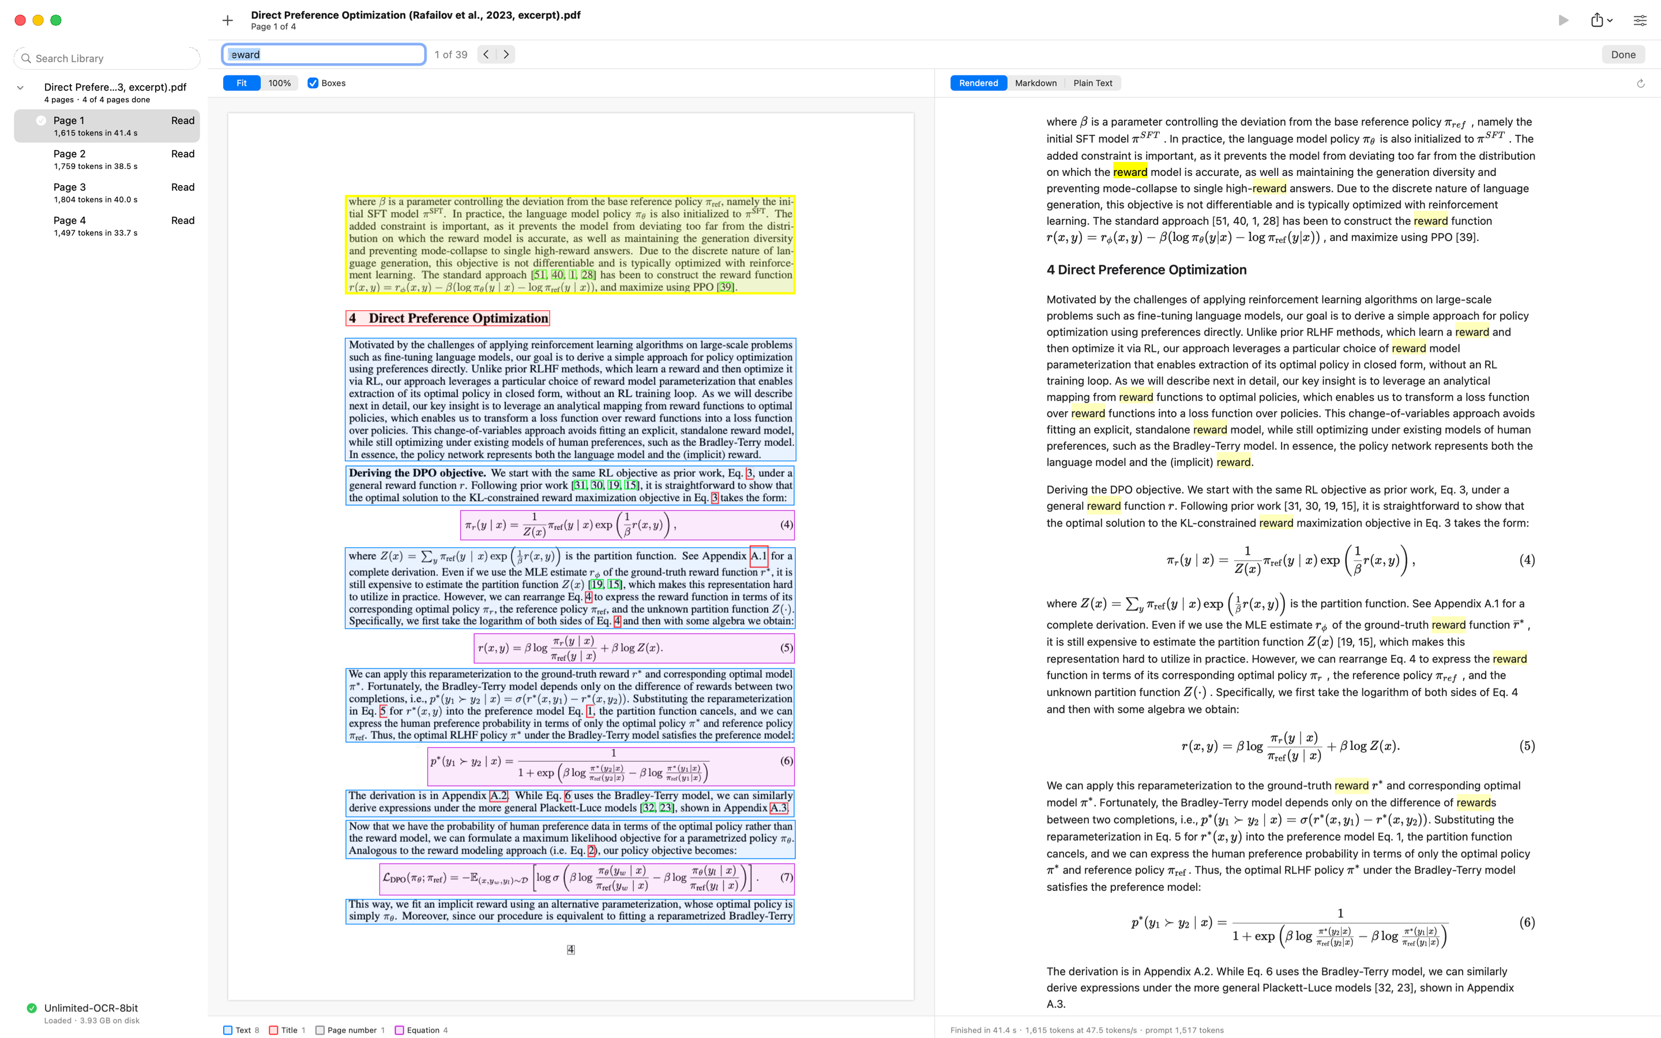
Task: Go to the previous search match
Action: 486,54
